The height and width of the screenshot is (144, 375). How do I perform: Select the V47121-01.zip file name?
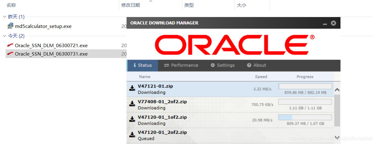click(155, 86)
